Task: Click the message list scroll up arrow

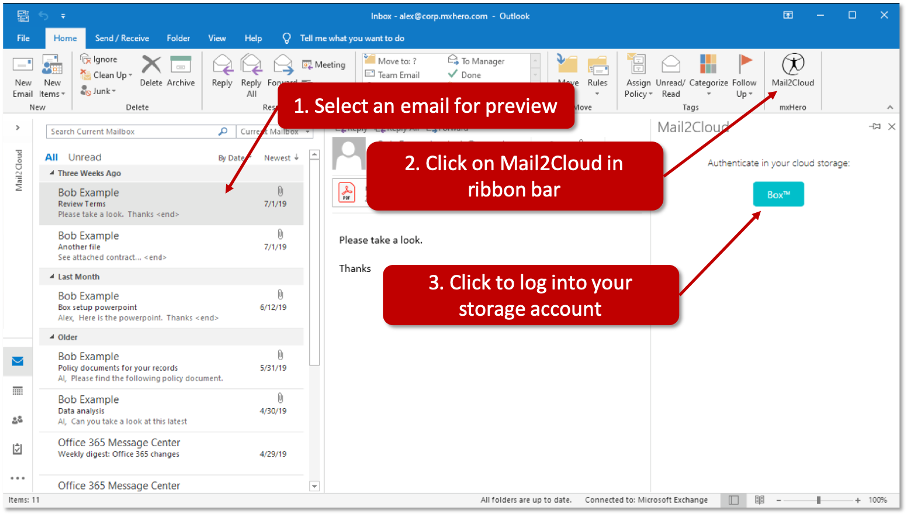Action: [314, 154]
